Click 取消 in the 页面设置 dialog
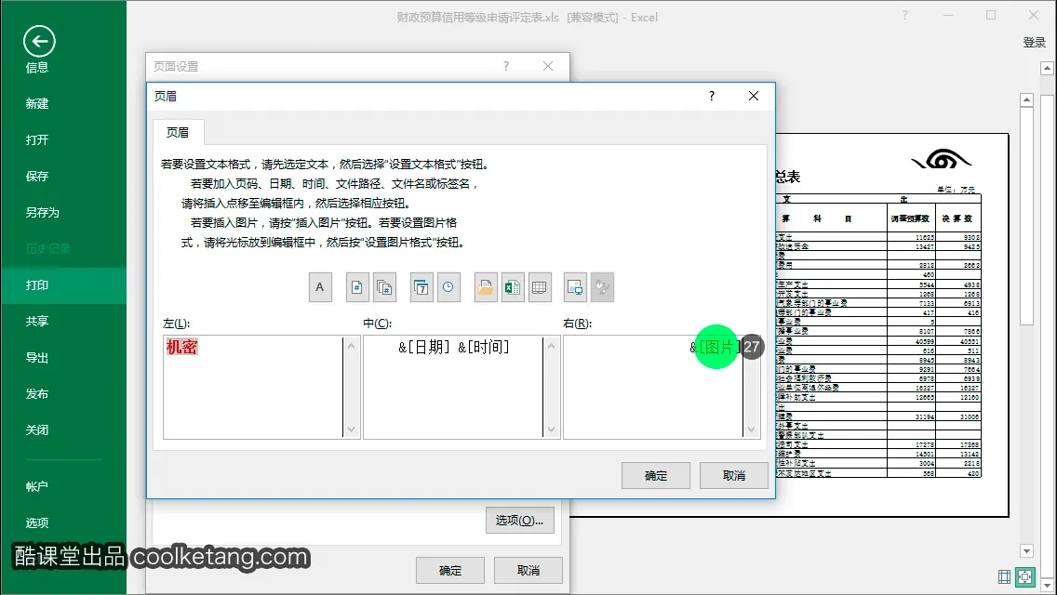This screenshot has width=1057, height=595. (x=528, y=571)
